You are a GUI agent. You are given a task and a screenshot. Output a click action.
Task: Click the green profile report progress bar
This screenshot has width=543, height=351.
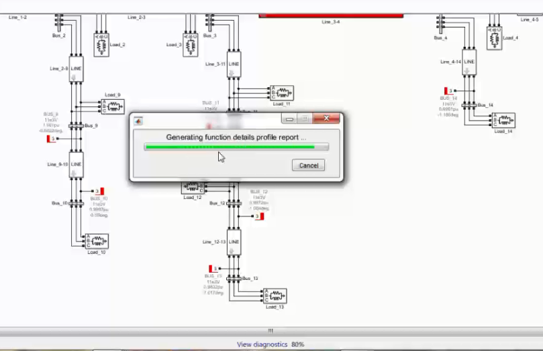tap(236, 147)
